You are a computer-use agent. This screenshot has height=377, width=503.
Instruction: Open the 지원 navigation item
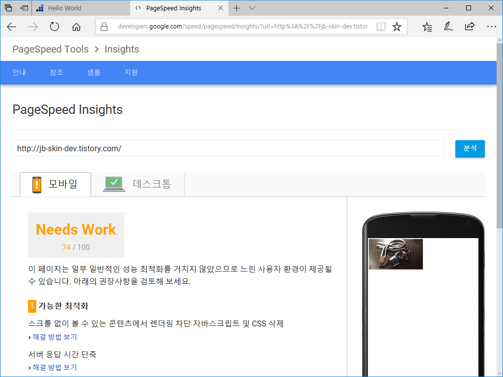tap(131, 73)
